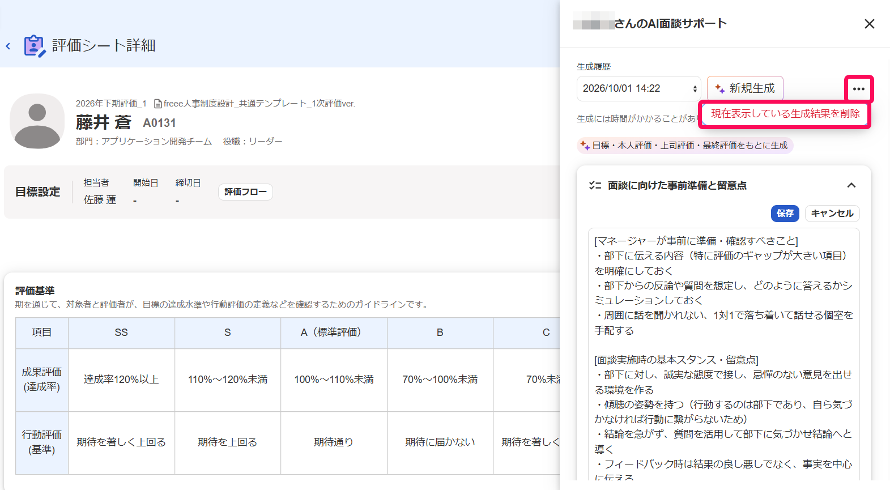Click the 100%〜110%未満 table cell

coord(334,380)
